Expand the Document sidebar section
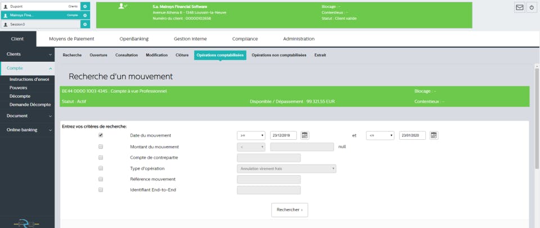Viewport: 540px width, 228px height. (27, 116)
